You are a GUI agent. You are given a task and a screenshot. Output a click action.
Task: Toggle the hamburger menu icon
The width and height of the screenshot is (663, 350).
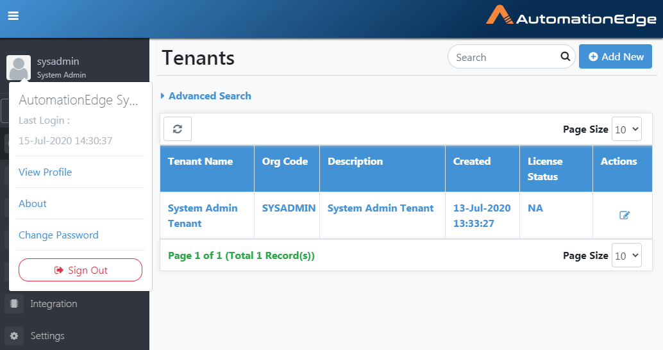click(x=13, y=15)
